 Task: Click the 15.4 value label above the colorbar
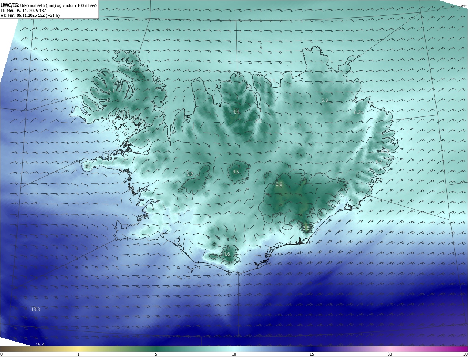tap(40, 345)
